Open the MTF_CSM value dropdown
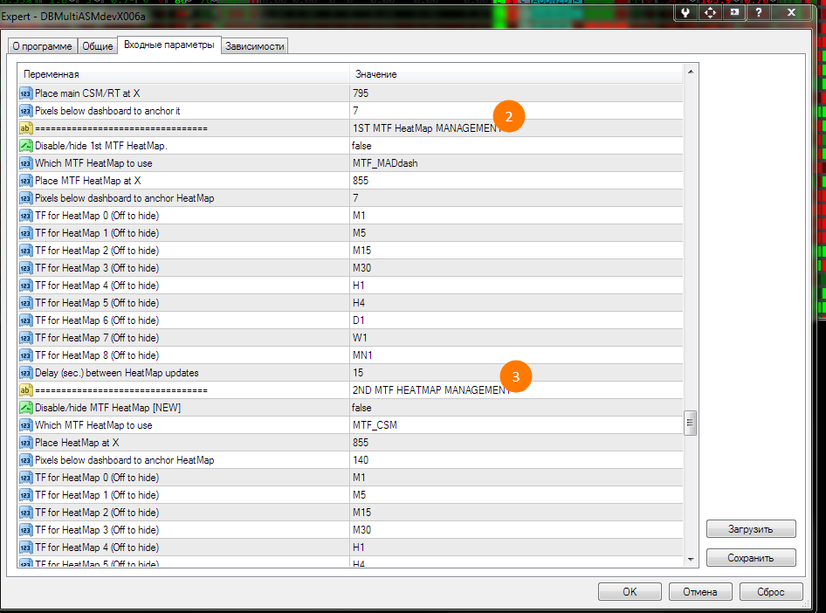This screenshot has width=826, height=613. (x=516, y=425)
